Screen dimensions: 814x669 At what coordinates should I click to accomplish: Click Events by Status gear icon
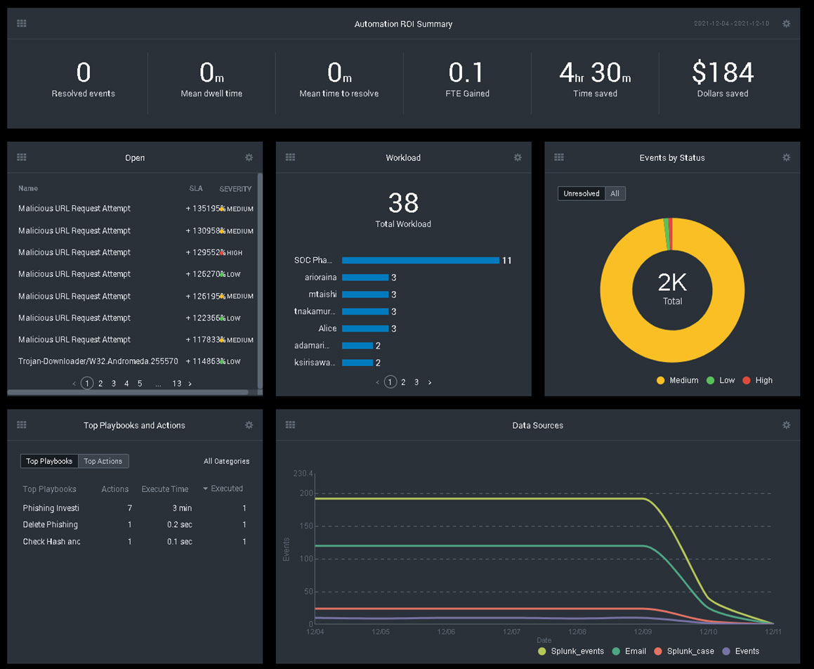(x=786, y=158)
